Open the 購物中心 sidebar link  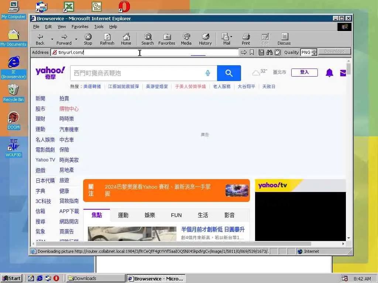69,109
